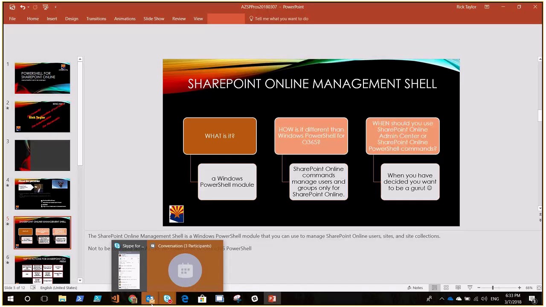The height and width of the screenshot is (307, 546).
Task: Click the zoom slider handle
Action: (493, 288)
